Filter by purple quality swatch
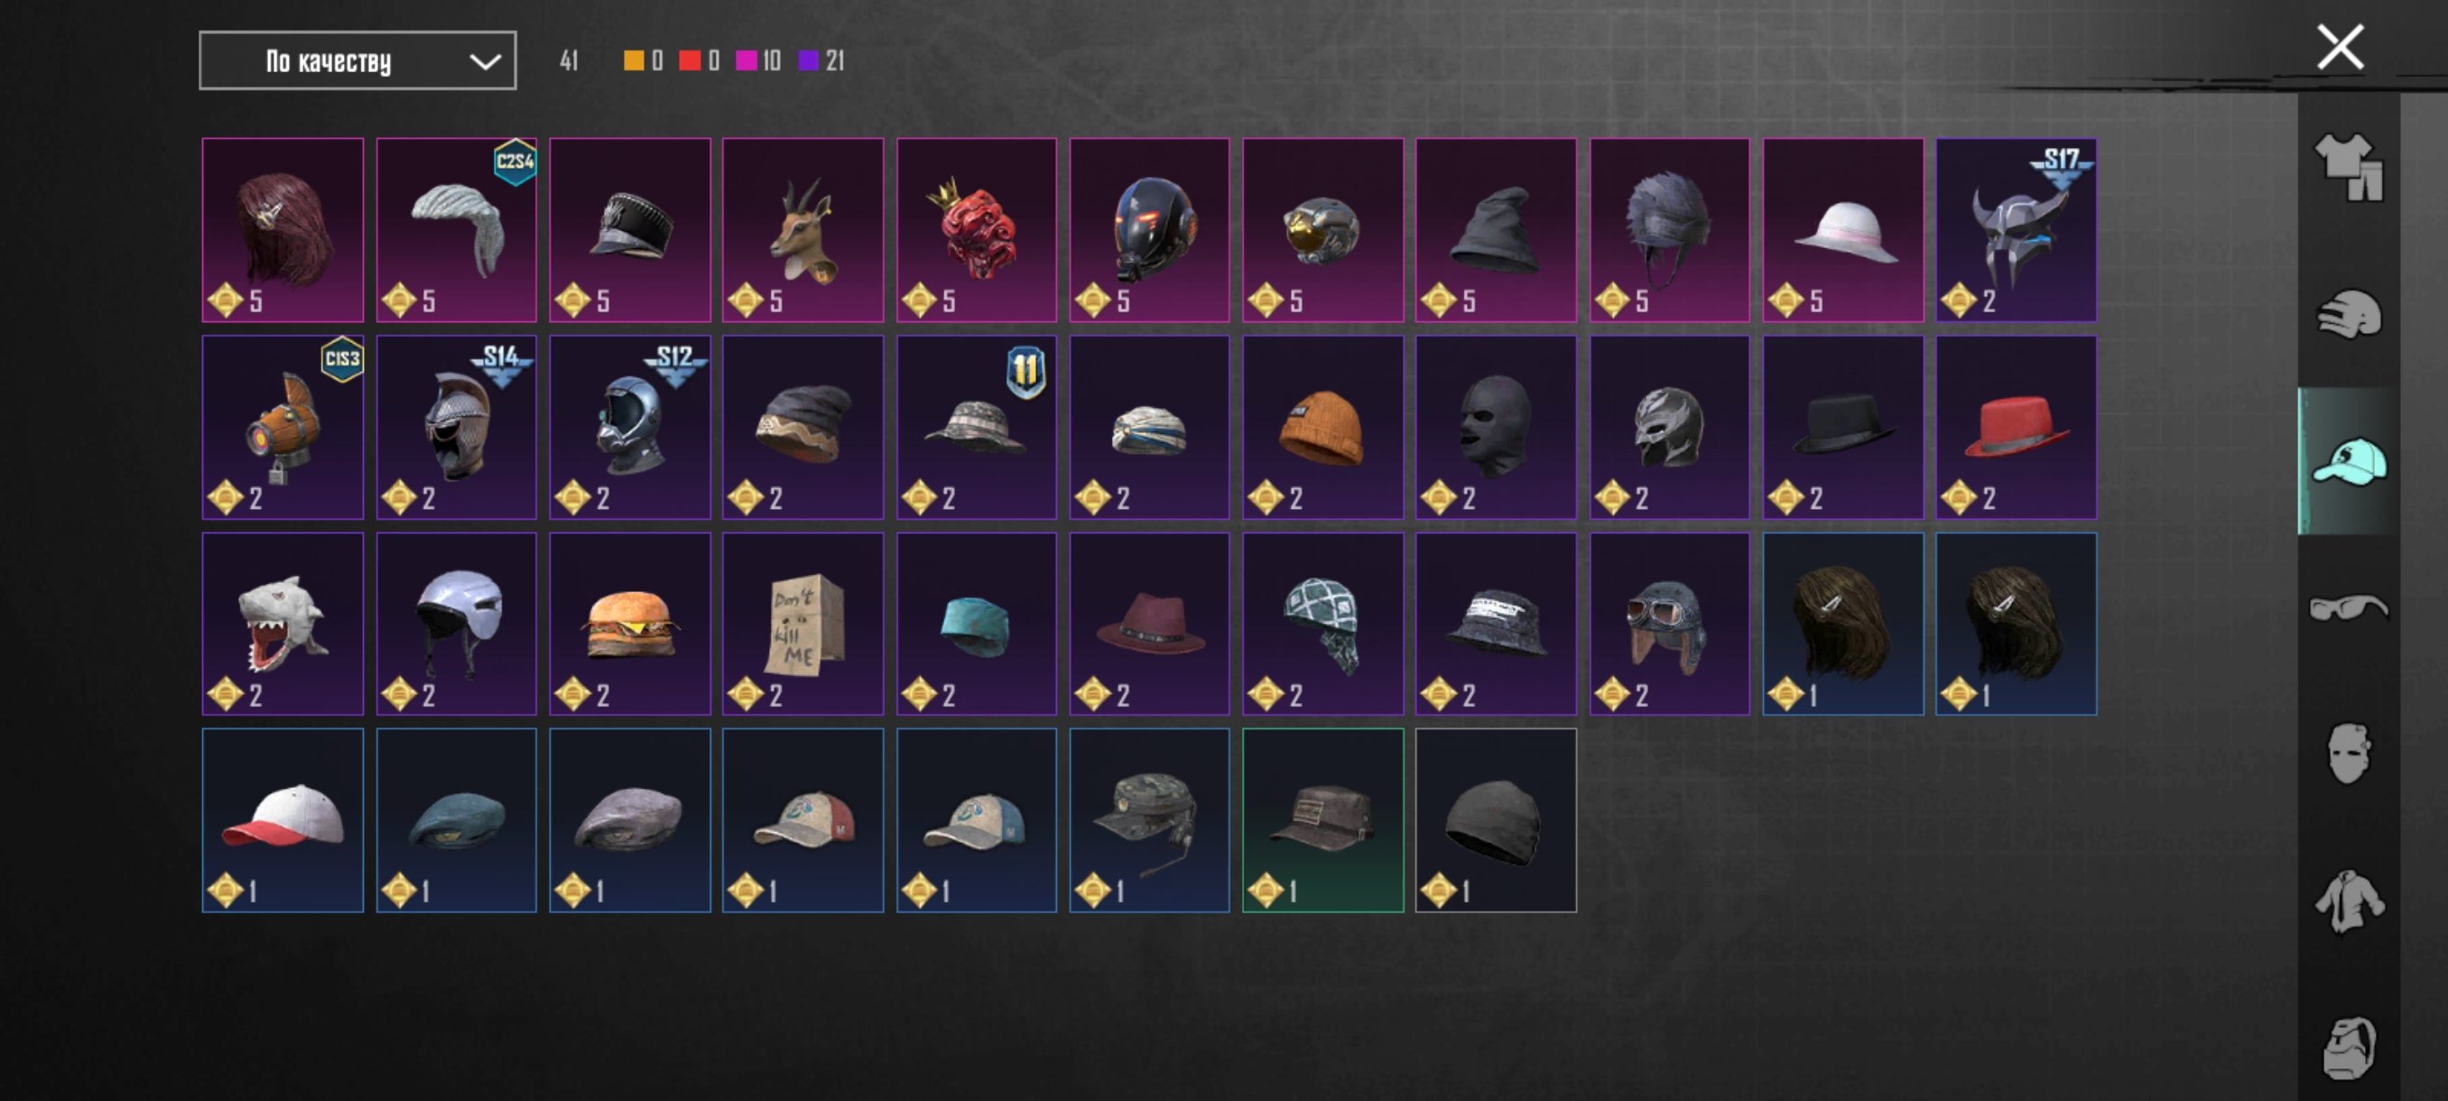This screenshot has height=1101, width=2448. (x=809, y=60)
